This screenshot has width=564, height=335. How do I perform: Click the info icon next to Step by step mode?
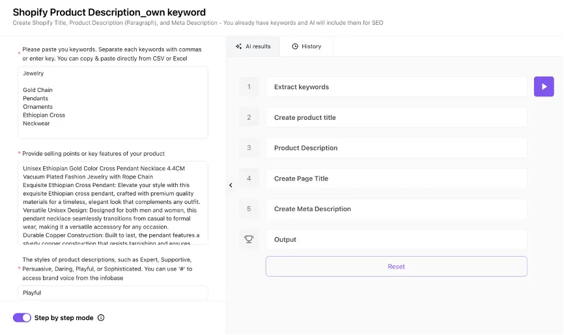point(101,318)
